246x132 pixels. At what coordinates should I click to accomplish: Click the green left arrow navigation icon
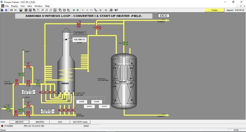click(74, 10)
